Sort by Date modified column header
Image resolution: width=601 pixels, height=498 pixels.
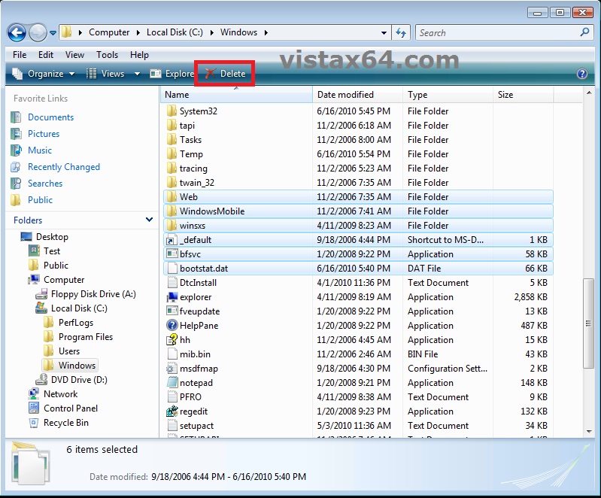[357, 95]
